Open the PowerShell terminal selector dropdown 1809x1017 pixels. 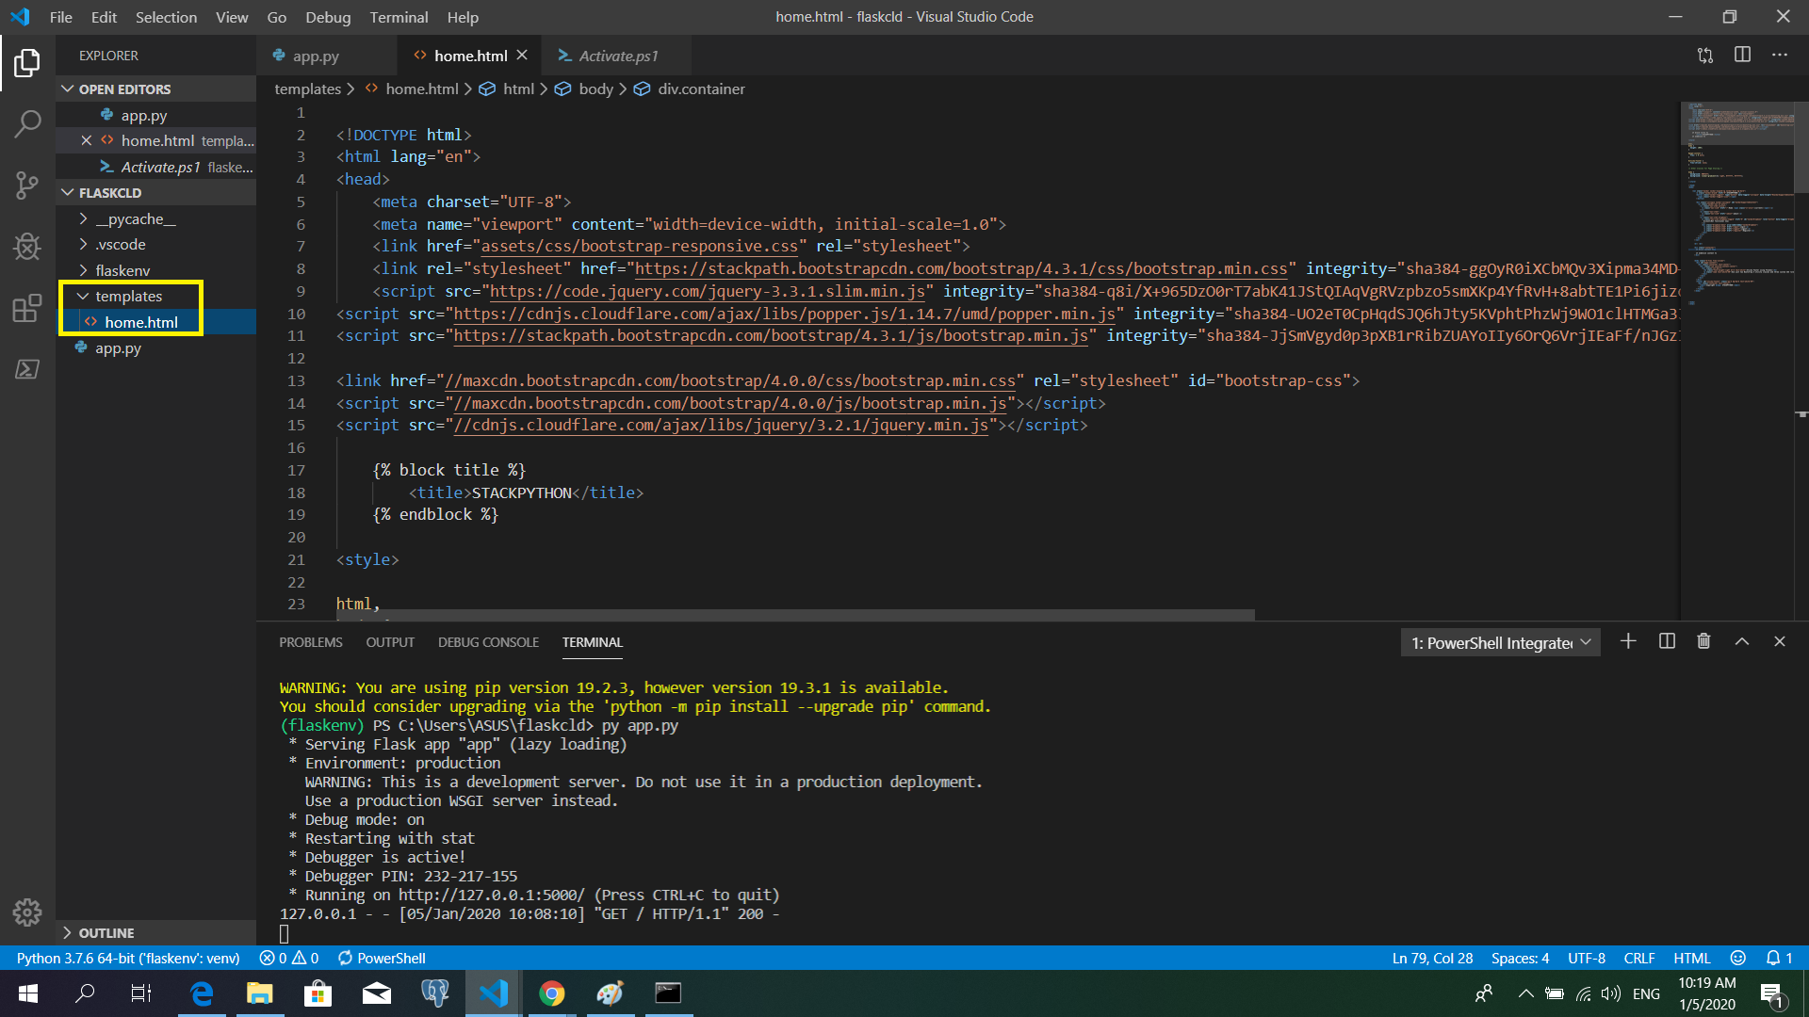pos(1500,642)
